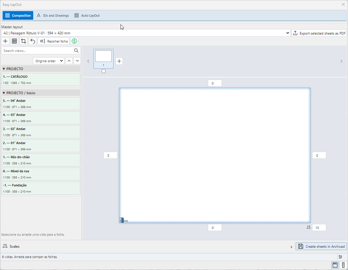Click the top margin field above the sheet
The height and width of the screenshot is (270, 348).
[215, 83]
